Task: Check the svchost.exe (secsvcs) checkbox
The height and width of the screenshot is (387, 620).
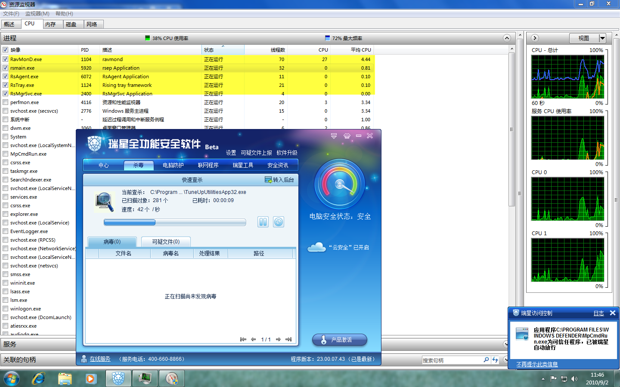Action: coord(6,111)
